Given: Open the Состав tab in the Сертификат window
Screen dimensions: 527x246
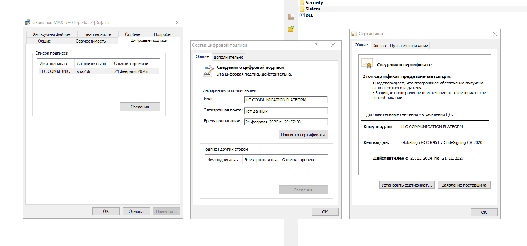Looking at the screenshot, I should point(379,46).
